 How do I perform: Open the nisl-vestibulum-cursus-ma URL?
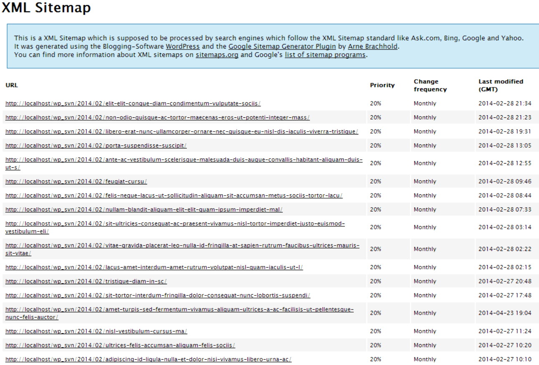pyautogui.click(x=96, y=331)
